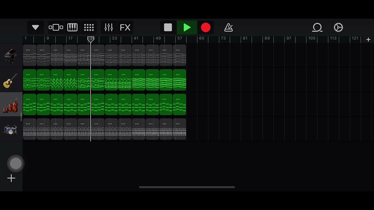Show track controls mixer sliders icon

point(109,27)
